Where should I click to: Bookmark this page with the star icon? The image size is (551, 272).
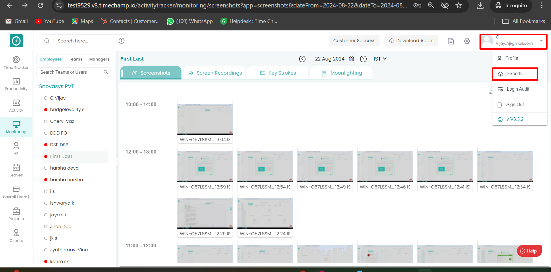pos(459,5)
